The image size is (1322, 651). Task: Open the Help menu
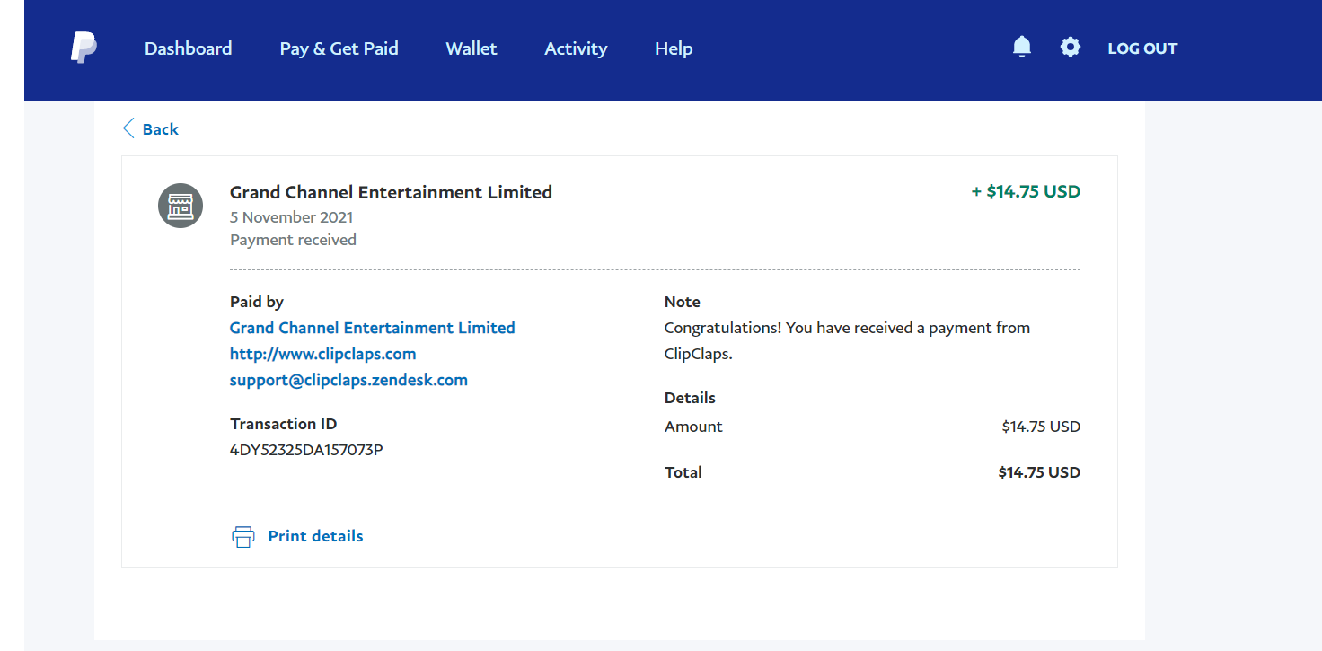[674, 48]
